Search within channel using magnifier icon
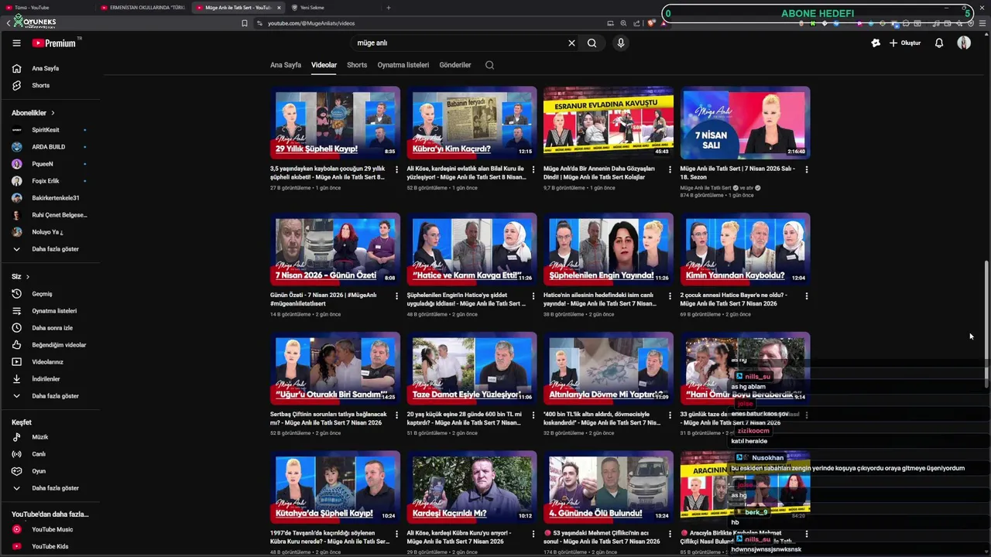The width and height of the screenshot is (991, 557). [x=489, y=65]
